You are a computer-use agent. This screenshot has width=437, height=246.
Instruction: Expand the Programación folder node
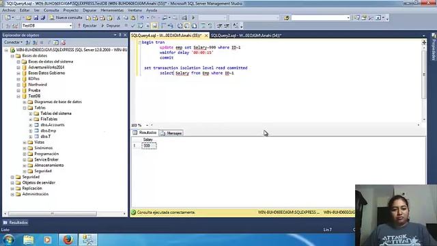pos(25,154)
